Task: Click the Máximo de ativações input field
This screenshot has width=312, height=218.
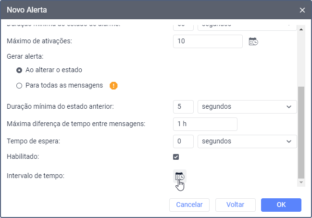Action: 208,41
